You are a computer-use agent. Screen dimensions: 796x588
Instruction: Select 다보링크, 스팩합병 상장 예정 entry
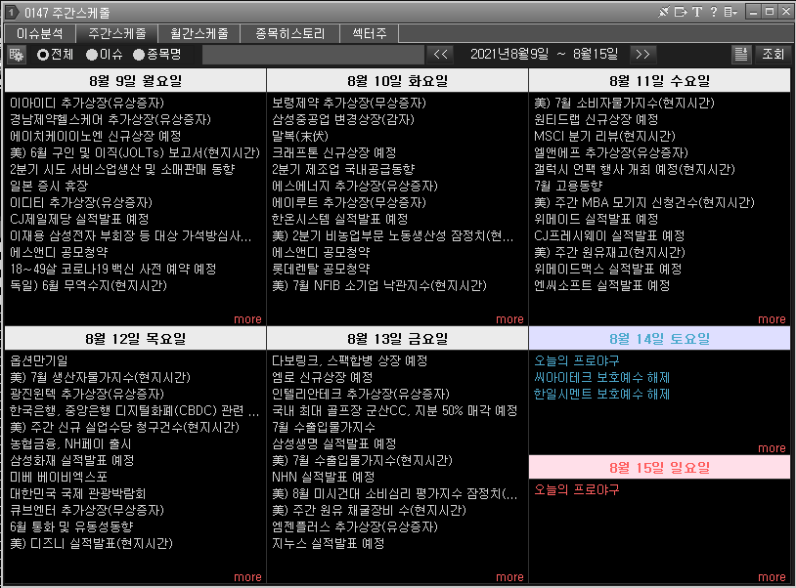pyautogui.click(x=349, y=361)
